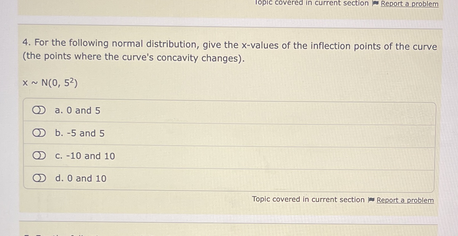Select radio button for answer b
458x236 pixels.
coord(39,133)
